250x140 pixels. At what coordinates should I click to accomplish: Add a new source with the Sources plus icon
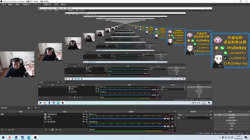coord(46,130)
